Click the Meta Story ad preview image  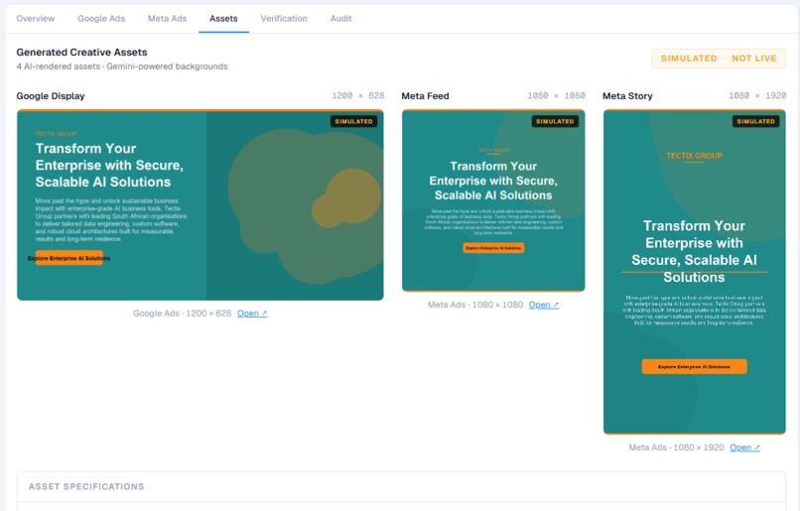point(695,272)
